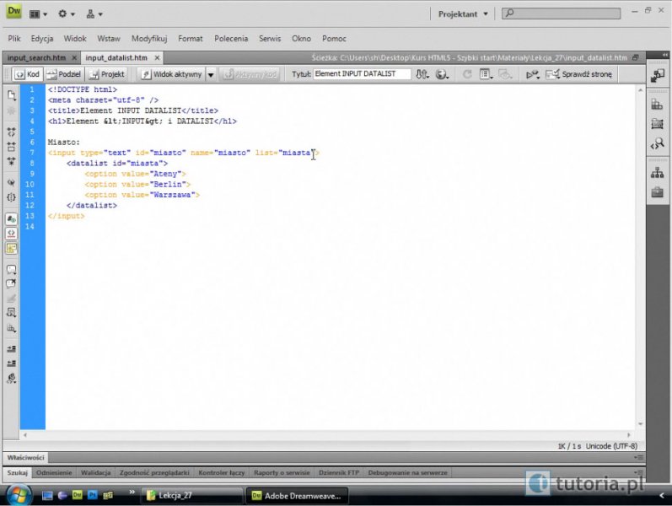Screen dimensions: 672x506
Task: Click the Balance Braces icon
Action: tap(12, 196)
